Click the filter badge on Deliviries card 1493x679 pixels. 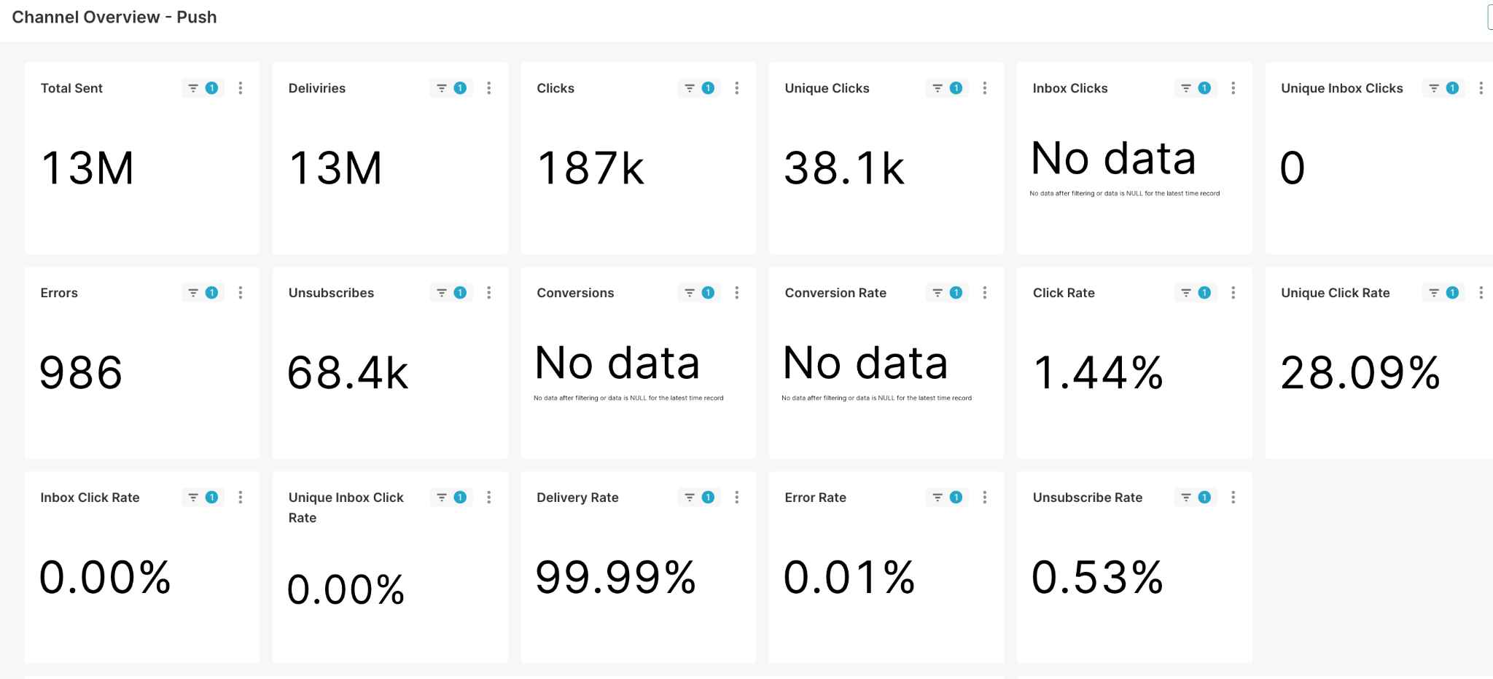pyautogui.click(x=451, y=88)
